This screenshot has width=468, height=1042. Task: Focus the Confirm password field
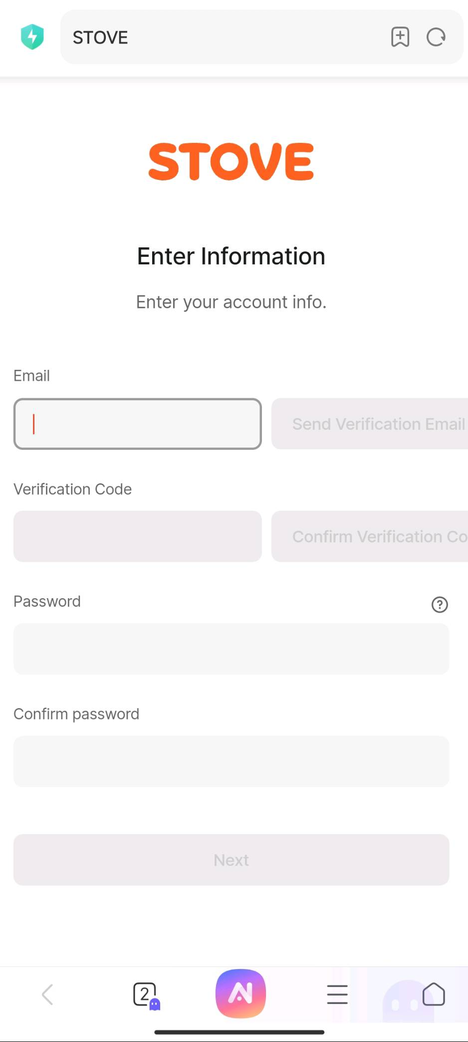coord(232,761)
